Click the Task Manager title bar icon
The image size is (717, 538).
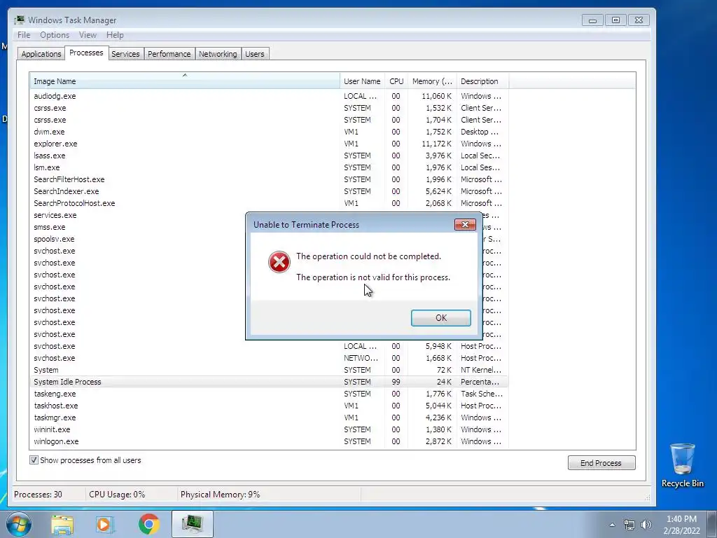(x=19, y=20)
